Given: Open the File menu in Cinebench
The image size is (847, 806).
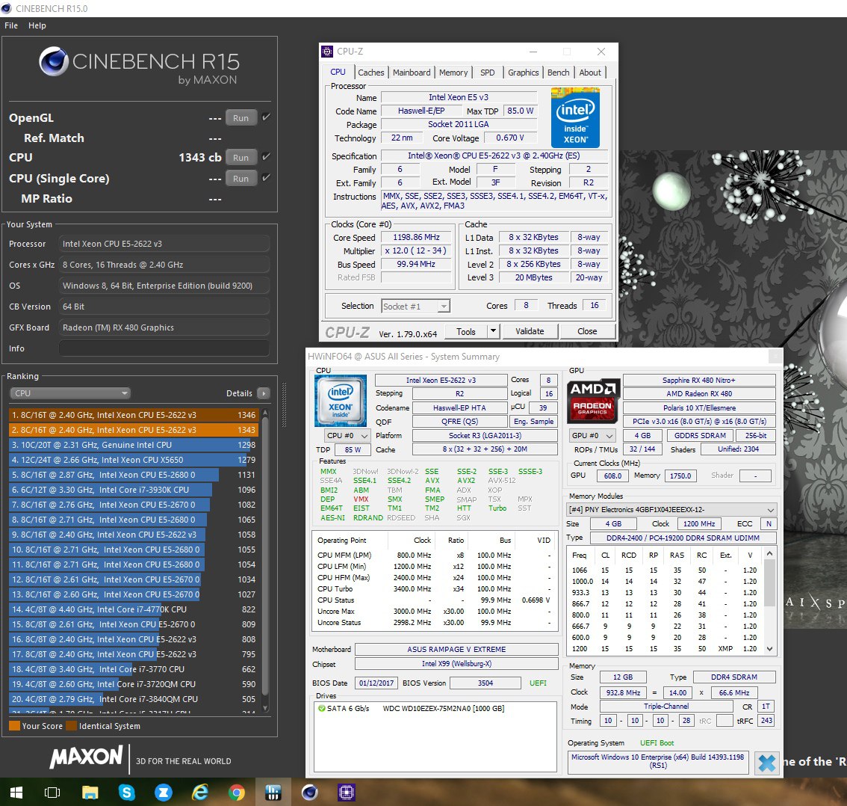Looking at the screenshot, I should tap(10, 25).
